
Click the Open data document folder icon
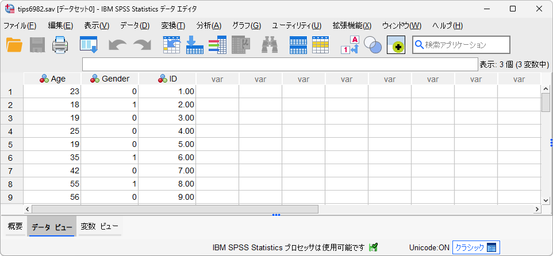(x=14, y=45)
